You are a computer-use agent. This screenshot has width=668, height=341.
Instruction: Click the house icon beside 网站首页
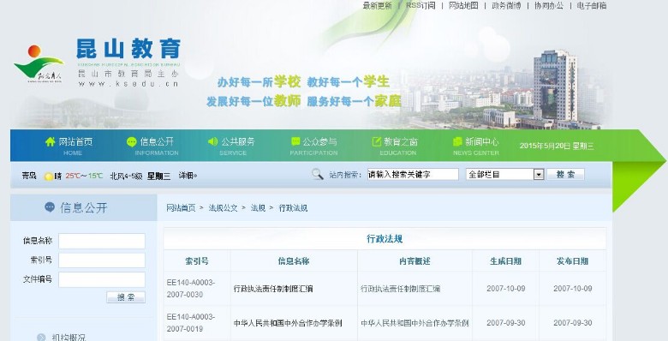[x=51, y=141]
